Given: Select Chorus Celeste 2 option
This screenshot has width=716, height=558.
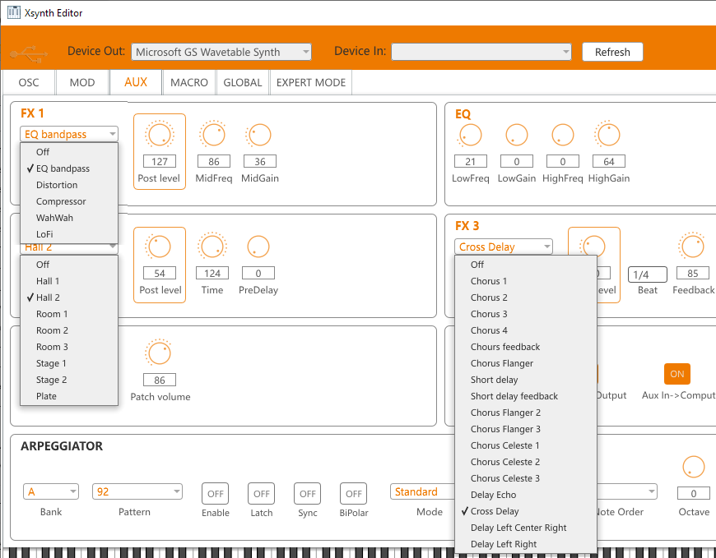Looking at the screenshot, I should pos(526,462).
